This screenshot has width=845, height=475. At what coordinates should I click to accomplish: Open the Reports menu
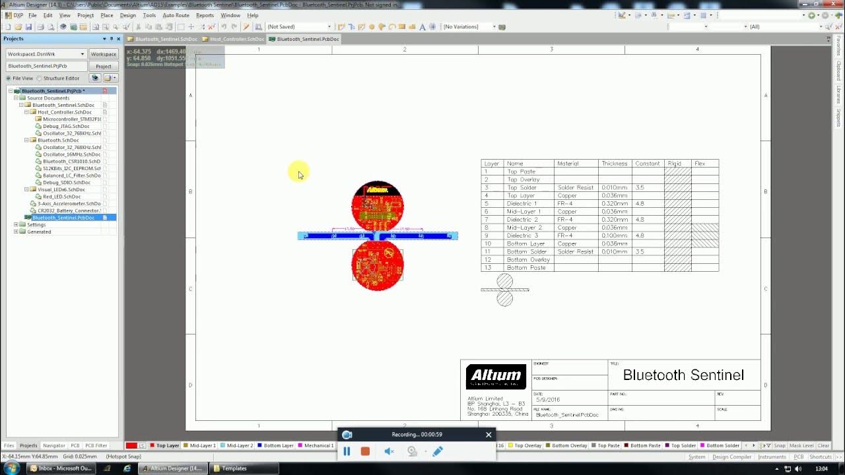(x=205, y=15)
